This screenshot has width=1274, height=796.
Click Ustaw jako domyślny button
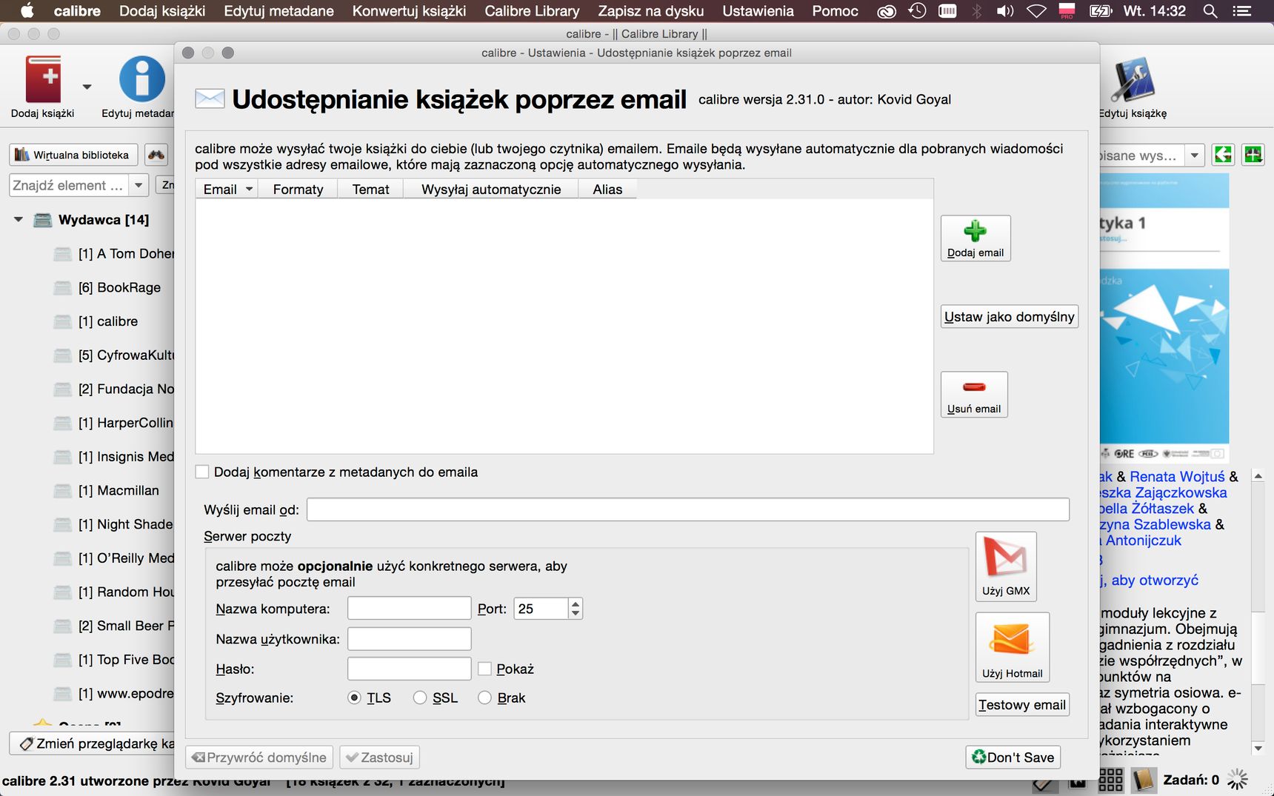(1009, 316)
